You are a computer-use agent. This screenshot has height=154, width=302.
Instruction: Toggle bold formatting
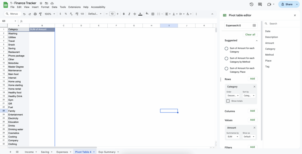coord(124,14)
